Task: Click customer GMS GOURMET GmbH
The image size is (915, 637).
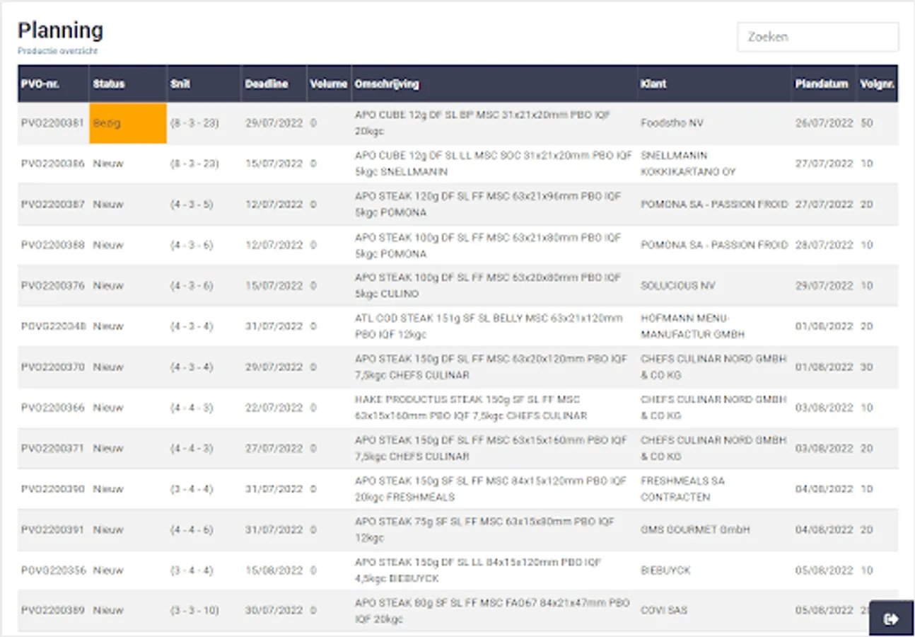Action: pos(695,530)
